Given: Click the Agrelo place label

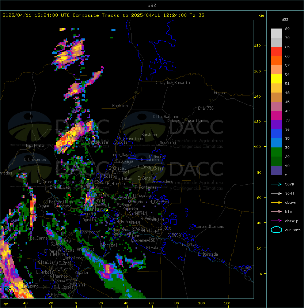Looking at the screenshot, I should 89,220.
